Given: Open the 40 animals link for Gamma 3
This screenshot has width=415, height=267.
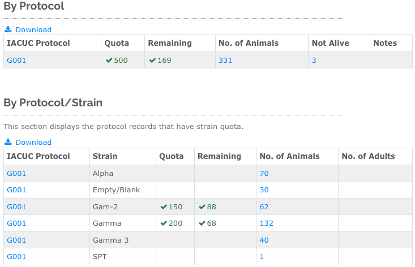Looking at the screenshot, I should [x=264, y=240].
